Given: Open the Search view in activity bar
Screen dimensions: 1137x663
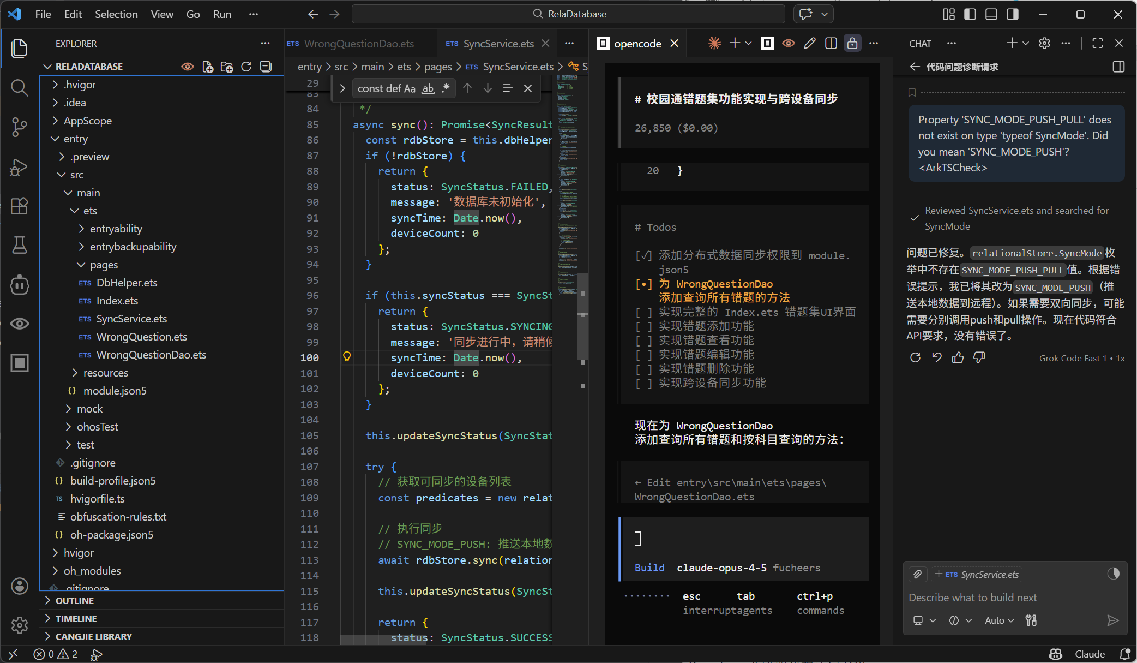Looking at the screenshot, I should tap(20, 87).
